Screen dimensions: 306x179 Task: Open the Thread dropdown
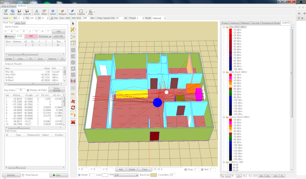pyautogui.click(x=143, y=18)
